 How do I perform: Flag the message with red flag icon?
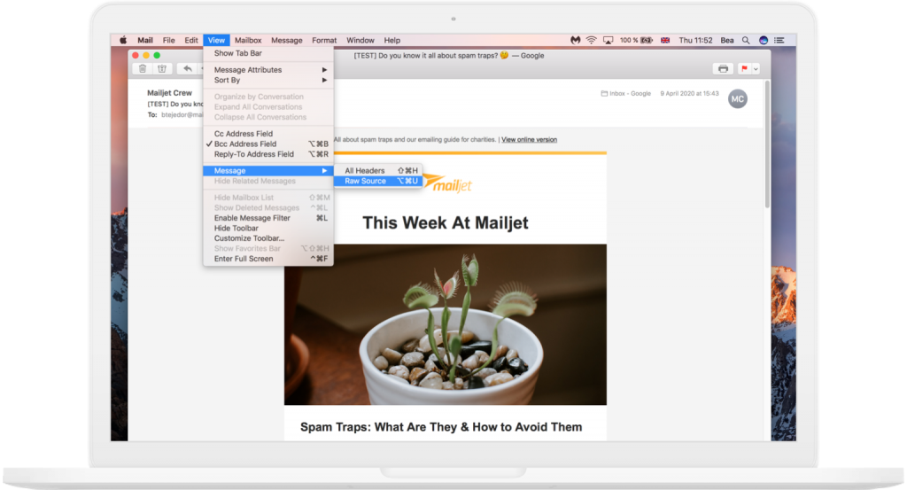click(744, 69)
